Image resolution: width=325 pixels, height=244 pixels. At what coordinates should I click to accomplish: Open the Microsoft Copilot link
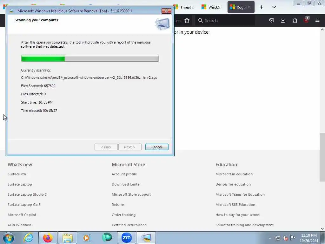[x=22, y=215]
